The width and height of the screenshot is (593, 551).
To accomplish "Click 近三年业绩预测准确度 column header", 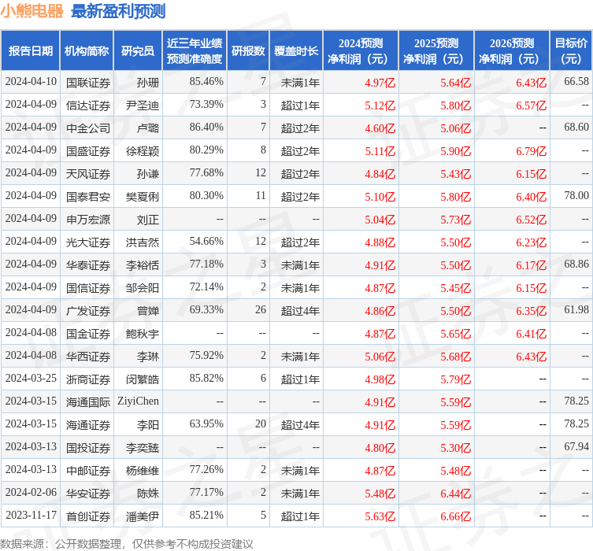I will pos(195,50).
